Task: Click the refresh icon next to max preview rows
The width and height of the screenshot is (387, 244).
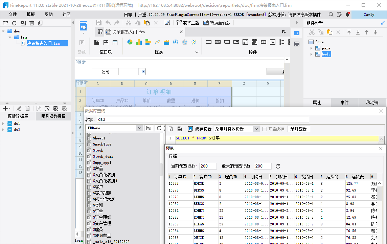Action: click(x=278, y=166)
